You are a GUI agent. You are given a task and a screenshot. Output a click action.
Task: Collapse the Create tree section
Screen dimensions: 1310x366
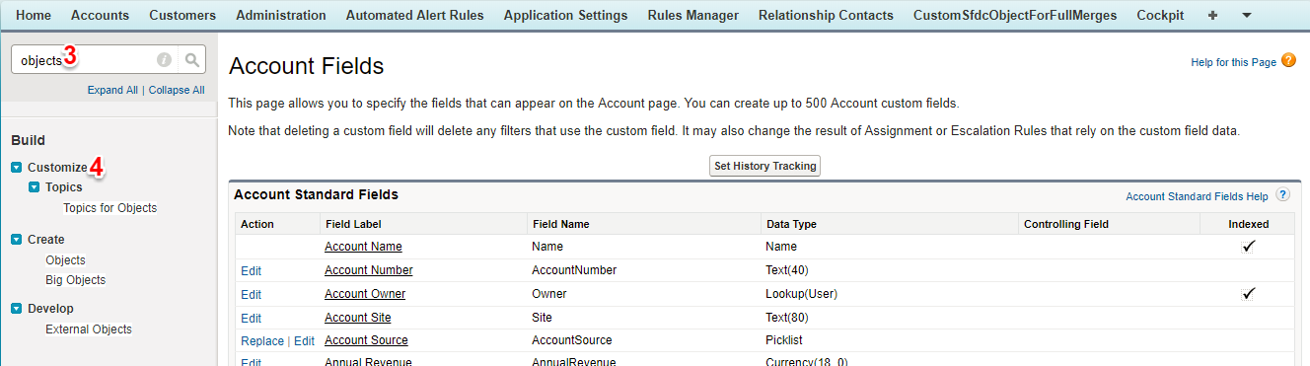click(17, 240)
